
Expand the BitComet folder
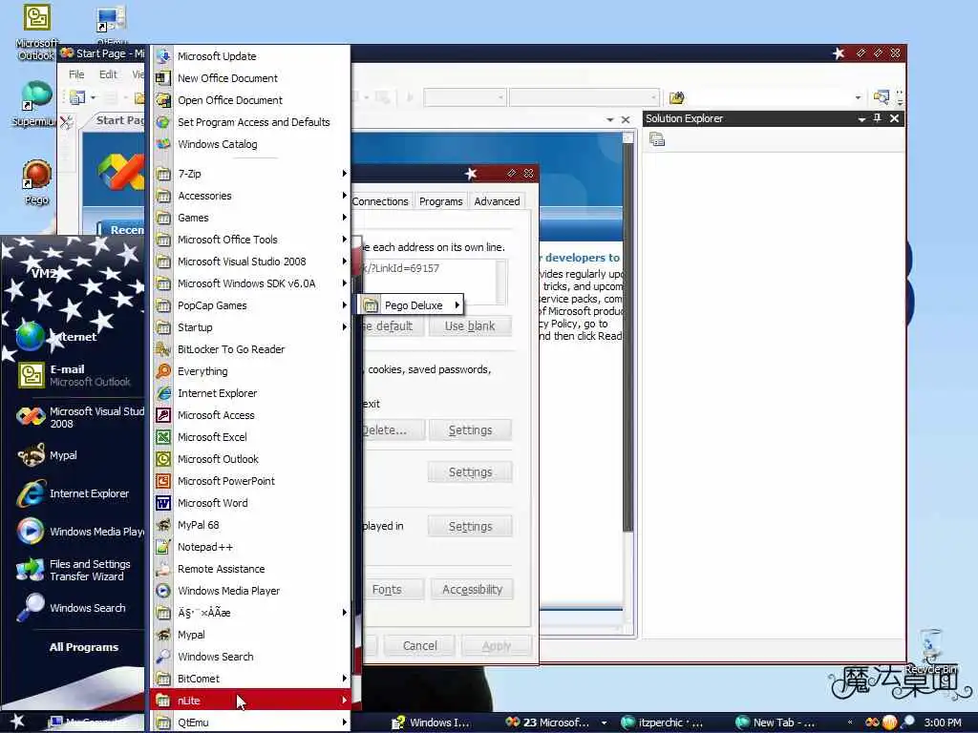(250, 679)
